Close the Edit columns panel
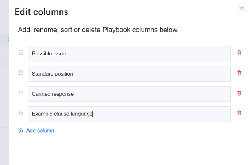 [241, 8]
